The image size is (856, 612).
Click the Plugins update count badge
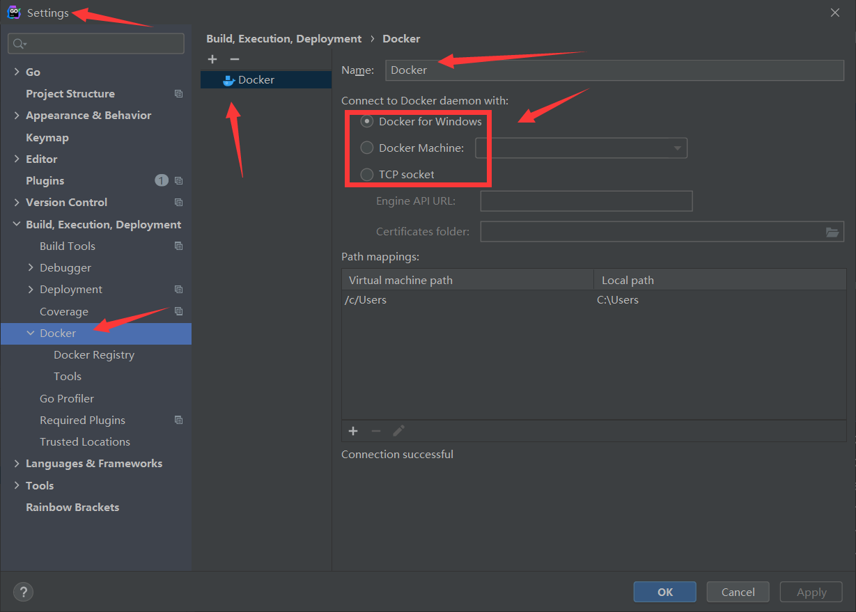(162, 180)
